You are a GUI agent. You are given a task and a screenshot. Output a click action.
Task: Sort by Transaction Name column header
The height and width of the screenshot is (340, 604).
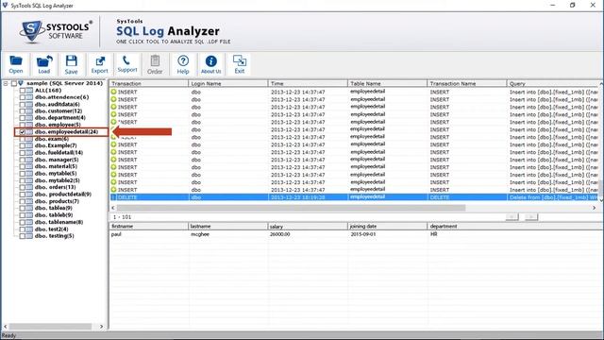pos(467,83)
